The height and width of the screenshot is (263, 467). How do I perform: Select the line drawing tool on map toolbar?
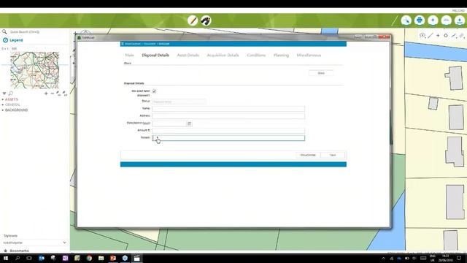pyautogui.click(x=431, y=36)
